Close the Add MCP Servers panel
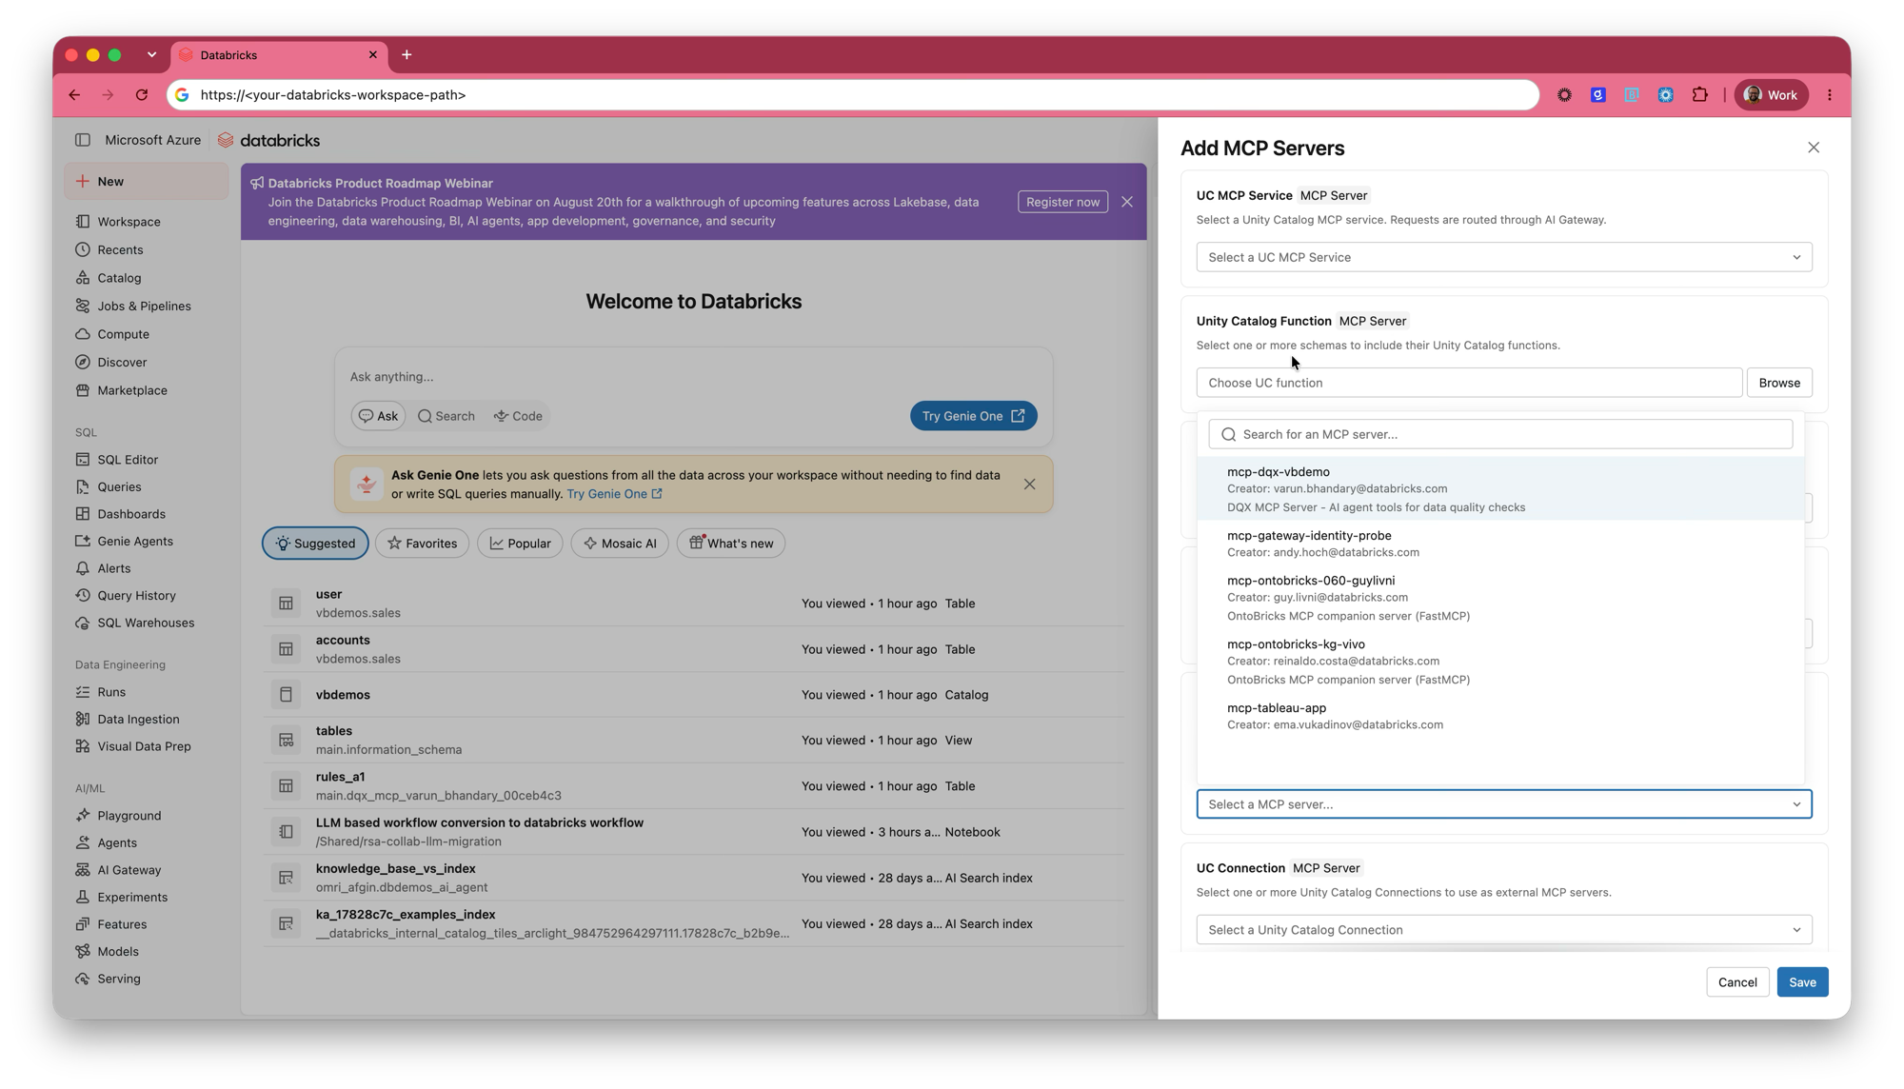The height and width of the screenshot is (1089, 1904). (1814, 148)
